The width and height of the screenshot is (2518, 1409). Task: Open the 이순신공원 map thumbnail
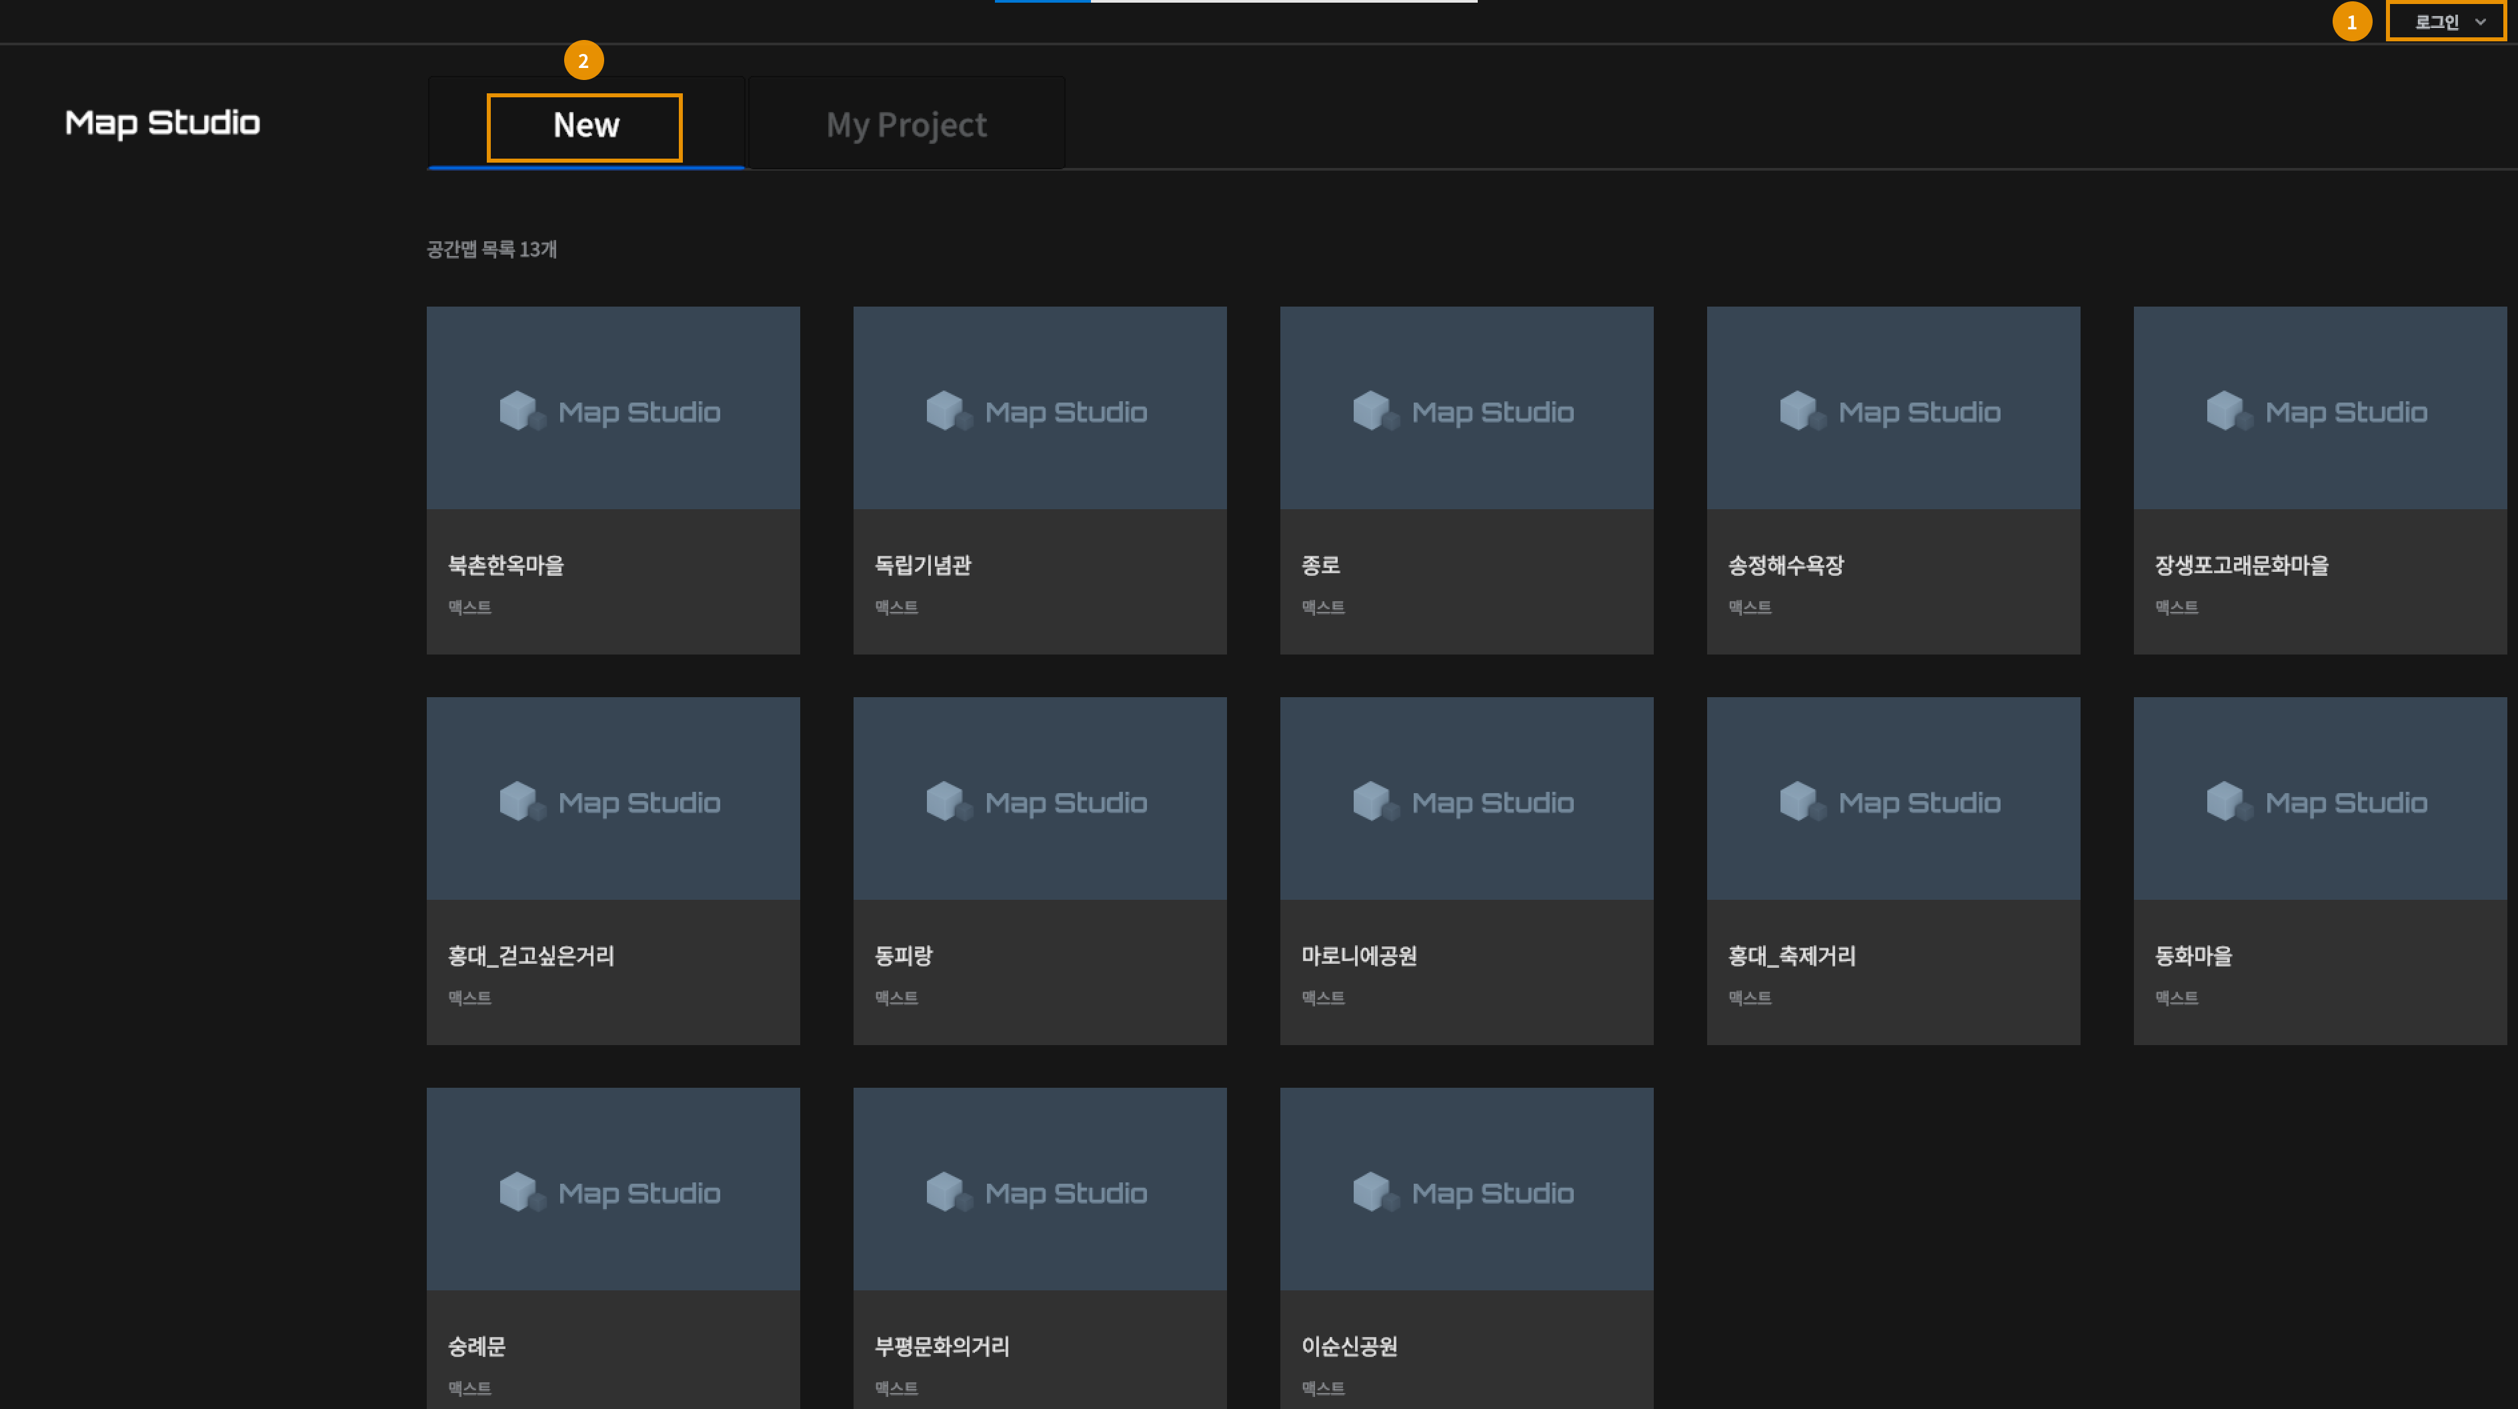coord(1466,1189)
